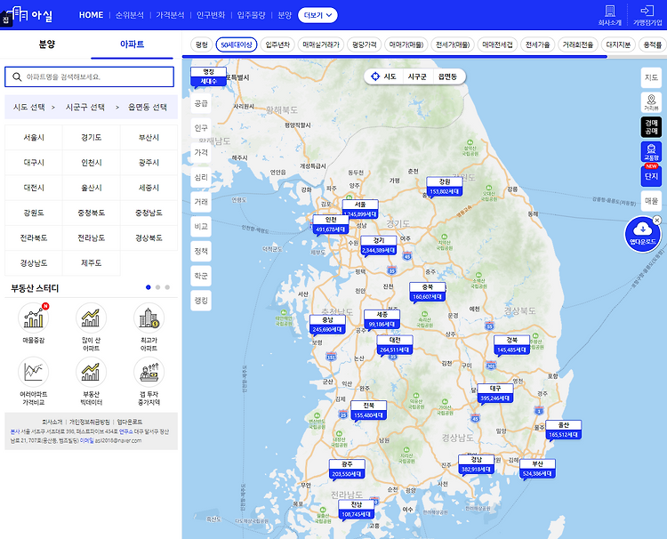Select 서울시 from the region list
The height and width of the screenshot is (539, 667).
[x=34, y=138]
